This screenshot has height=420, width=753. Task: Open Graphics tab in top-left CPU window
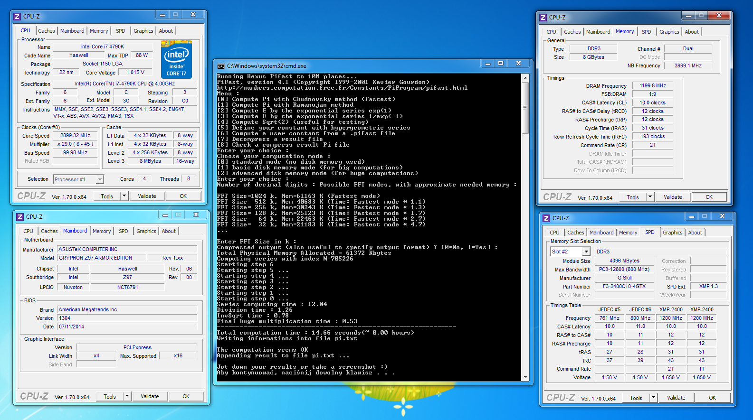click(143, 31)
